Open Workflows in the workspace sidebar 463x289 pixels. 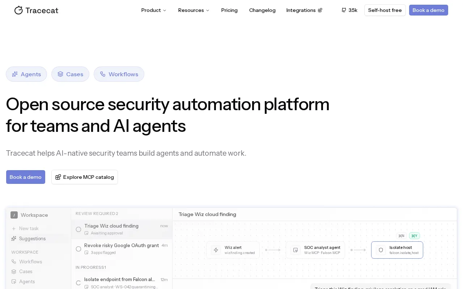click(x=38, y=262)
